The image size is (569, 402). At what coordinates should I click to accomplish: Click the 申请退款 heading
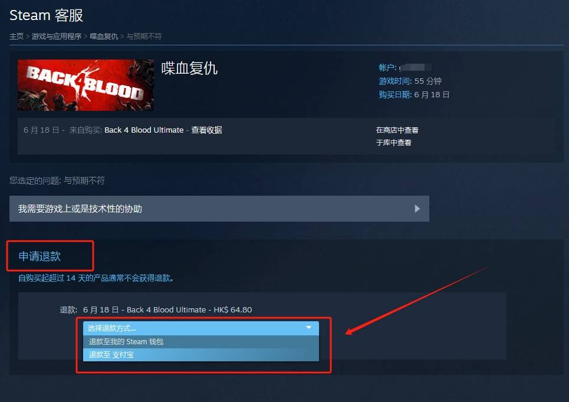[x=40, y=256]
